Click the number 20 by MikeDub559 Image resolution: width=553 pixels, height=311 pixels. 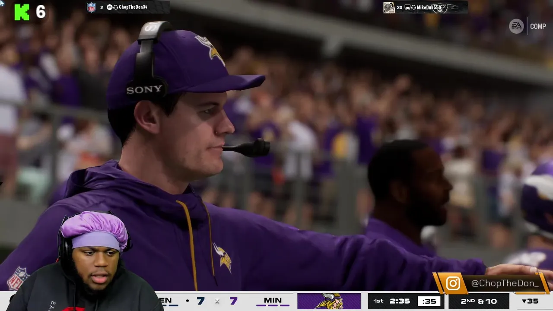pyautogui.click(x=400, y=7)
